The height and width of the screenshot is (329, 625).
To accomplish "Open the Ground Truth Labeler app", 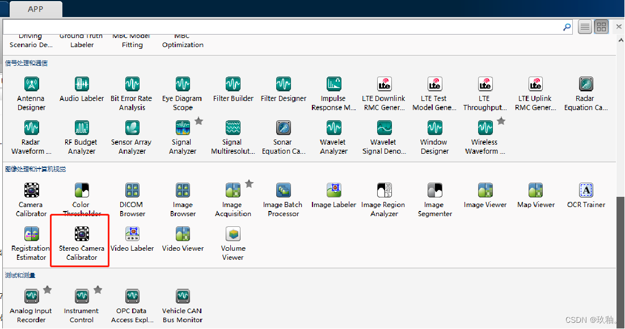I will click(x=82, y=41).
